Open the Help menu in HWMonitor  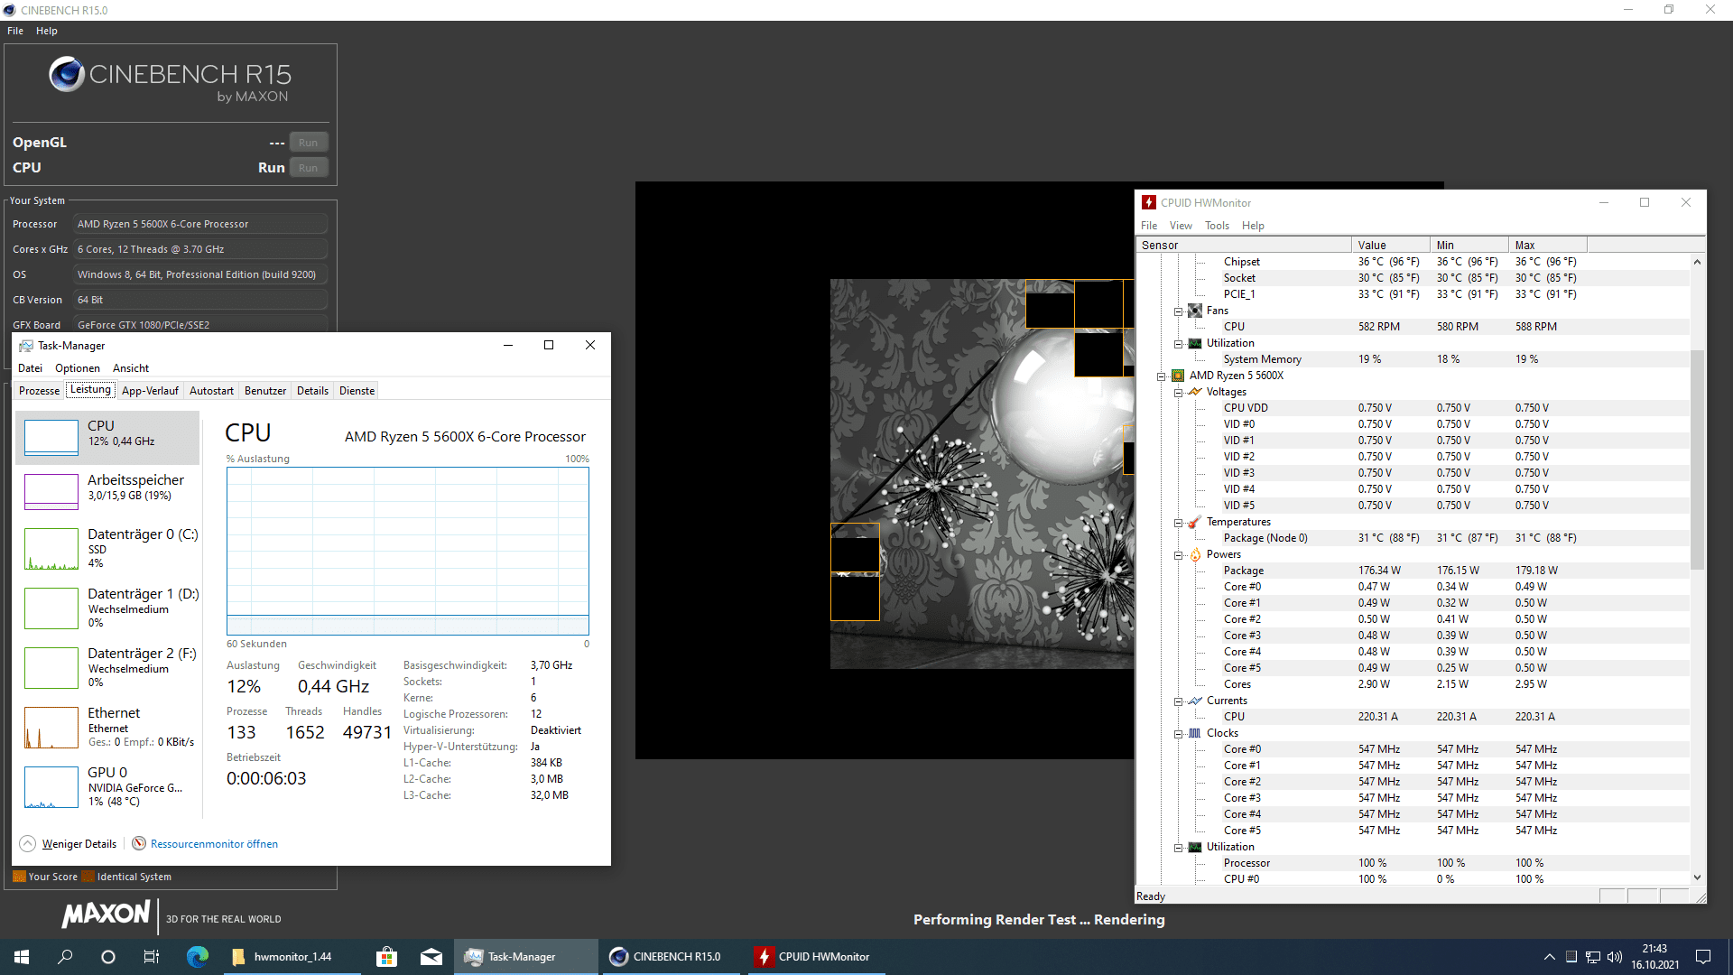[1253, 226]
